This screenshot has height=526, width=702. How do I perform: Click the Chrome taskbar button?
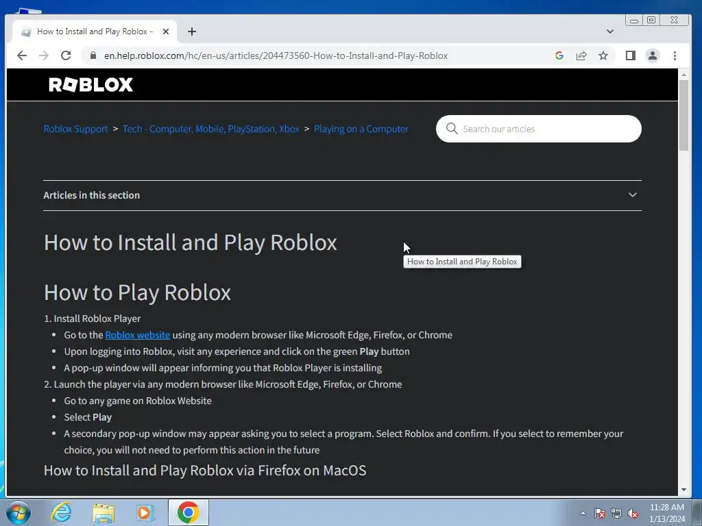(188, 512)
